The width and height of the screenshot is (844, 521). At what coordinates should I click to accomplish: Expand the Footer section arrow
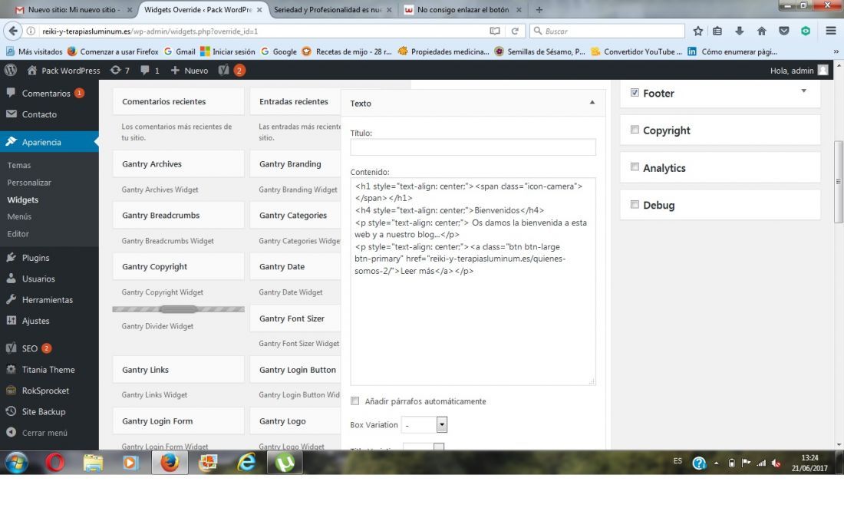click(x=803, y=91)
